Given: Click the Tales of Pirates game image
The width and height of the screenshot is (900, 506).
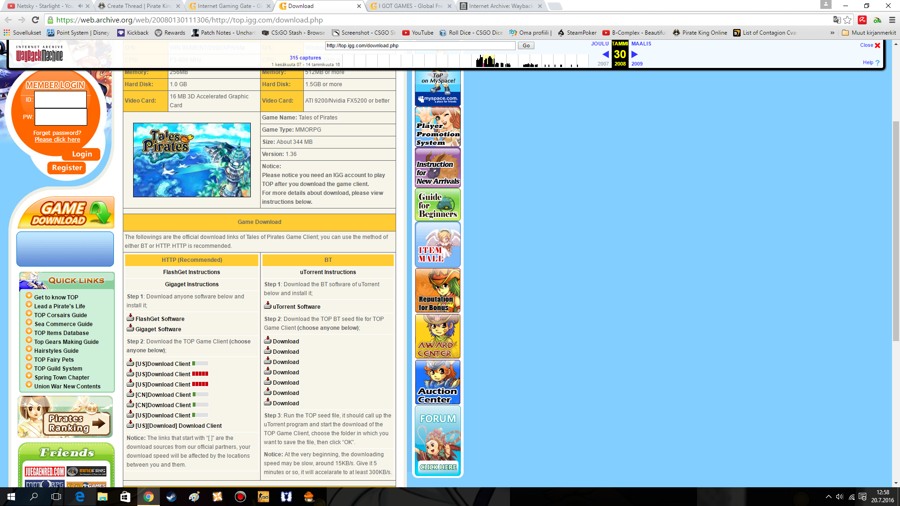Looking at the screenshot, I should (x=192, y=160).
